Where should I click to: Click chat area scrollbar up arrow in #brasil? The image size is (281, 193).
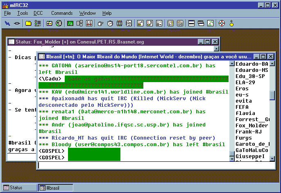pos(232,63)
